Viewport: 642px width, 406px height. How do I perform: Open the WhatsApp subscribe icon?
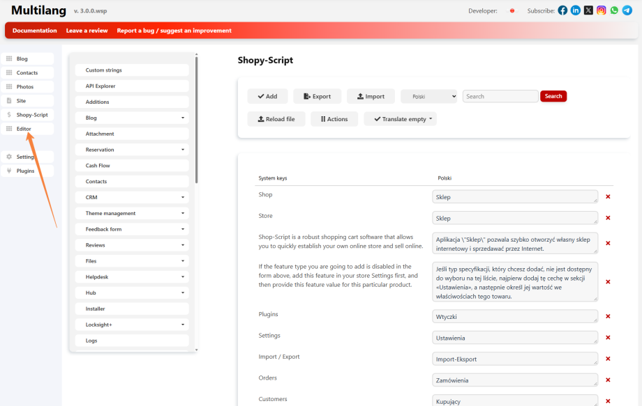[x=614, y=10]
